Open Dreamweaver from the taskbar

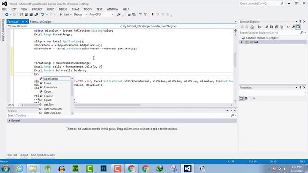point(76,169)
